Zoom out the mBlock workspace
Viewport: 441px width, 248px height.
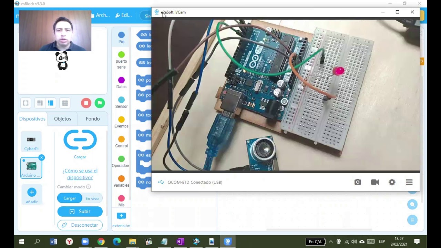click(412, 205)
